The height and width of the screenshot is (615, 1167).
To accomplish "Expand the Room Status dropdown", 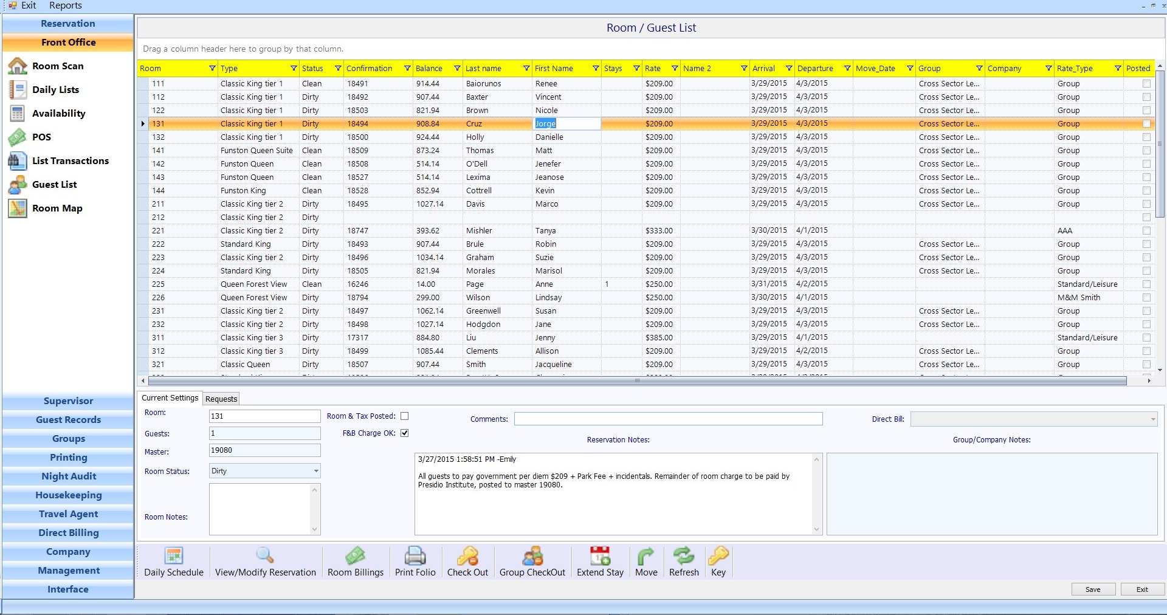I will [316, 471].
